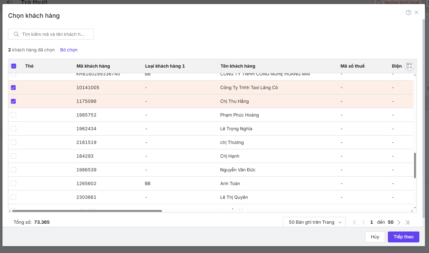This screenshot has width=429, height=253.
Task: Jump to the last page
Action: point(407,222)
